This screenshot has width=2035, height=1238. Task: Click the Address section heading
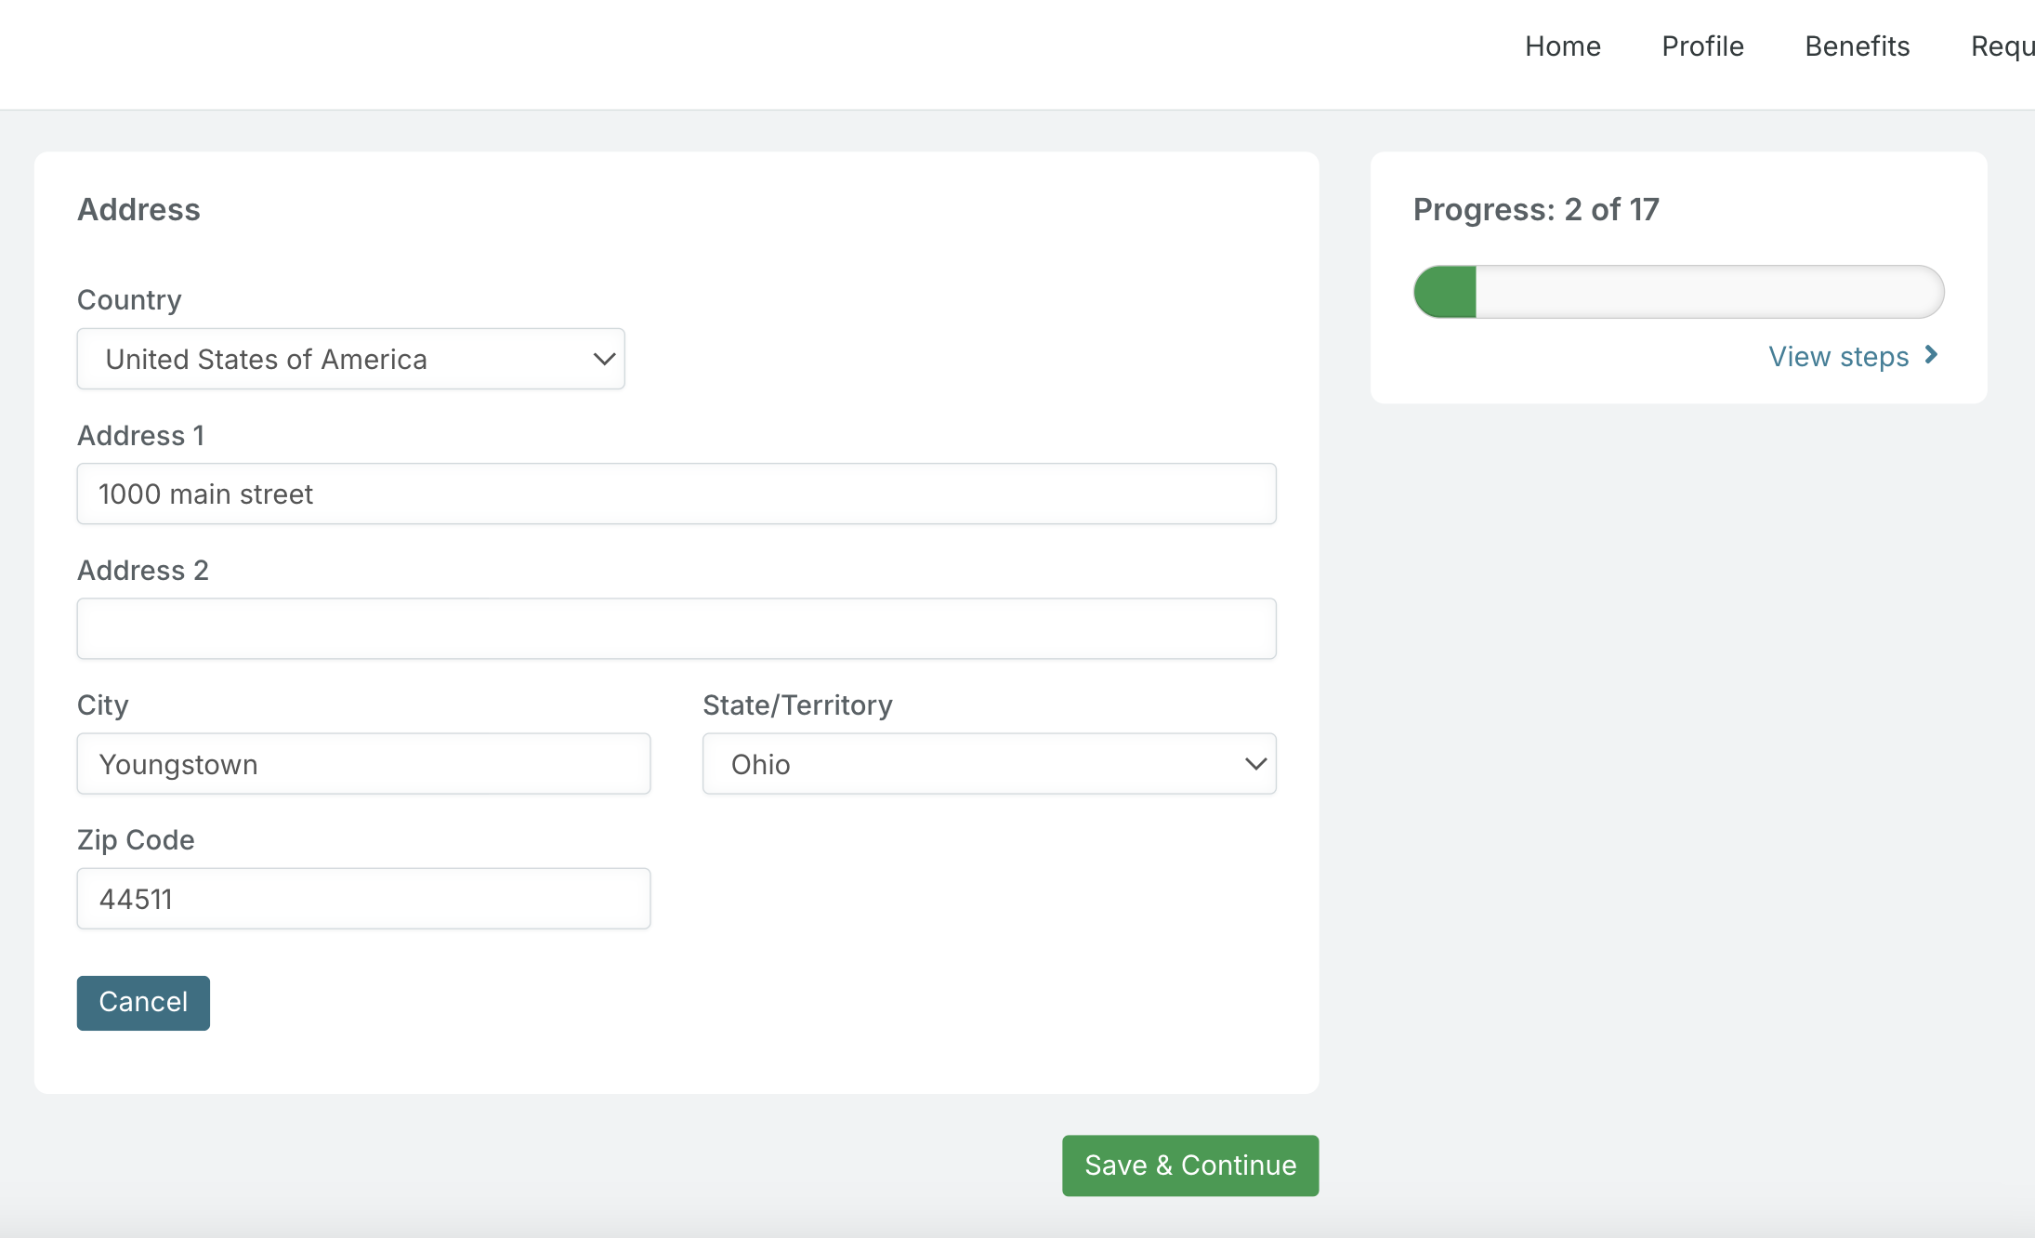point(138,210)
